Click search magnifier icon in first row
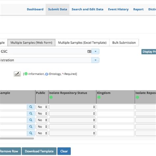The image size is (156, 156). pos(31,107)
